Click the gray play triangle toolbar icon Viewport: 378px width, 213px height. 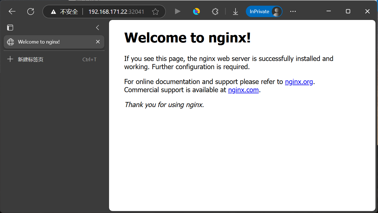177,12
